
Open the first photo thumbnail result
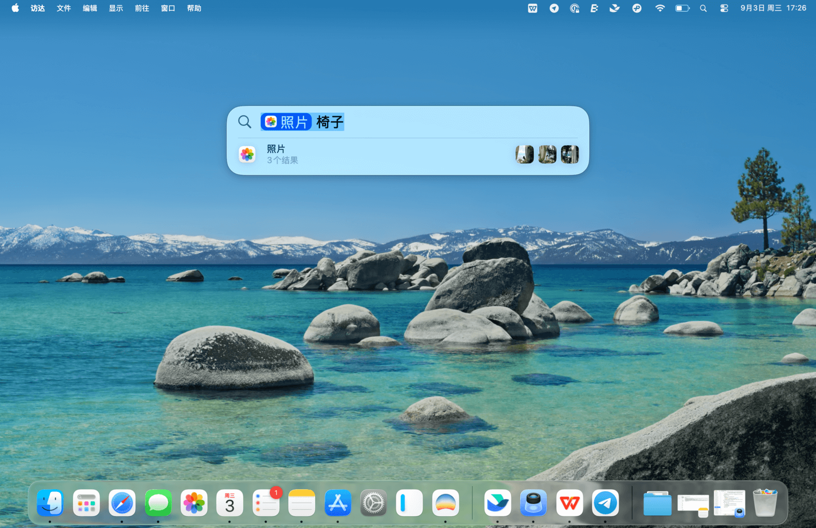click(524, 154)
